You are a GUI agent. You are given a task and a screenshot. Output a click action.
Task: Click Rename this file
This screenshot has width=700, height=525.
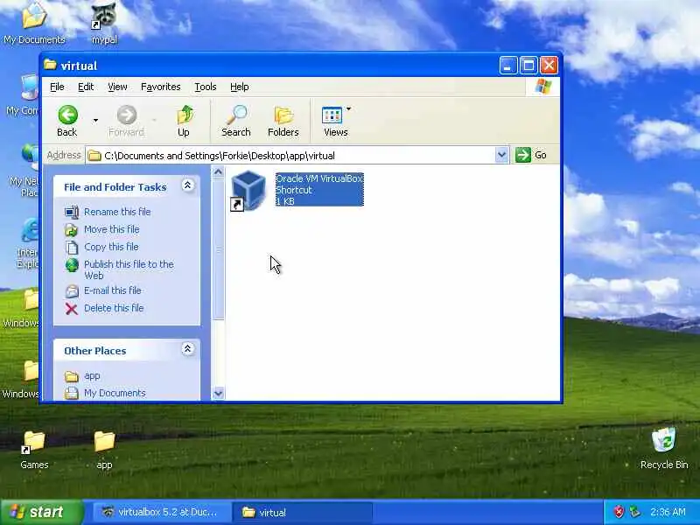point(117,212)
